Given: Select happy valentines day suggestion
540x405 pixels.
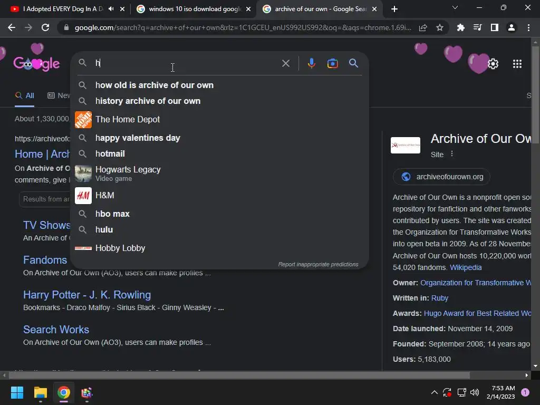Looking at the screenshot, I should point(219,138).
